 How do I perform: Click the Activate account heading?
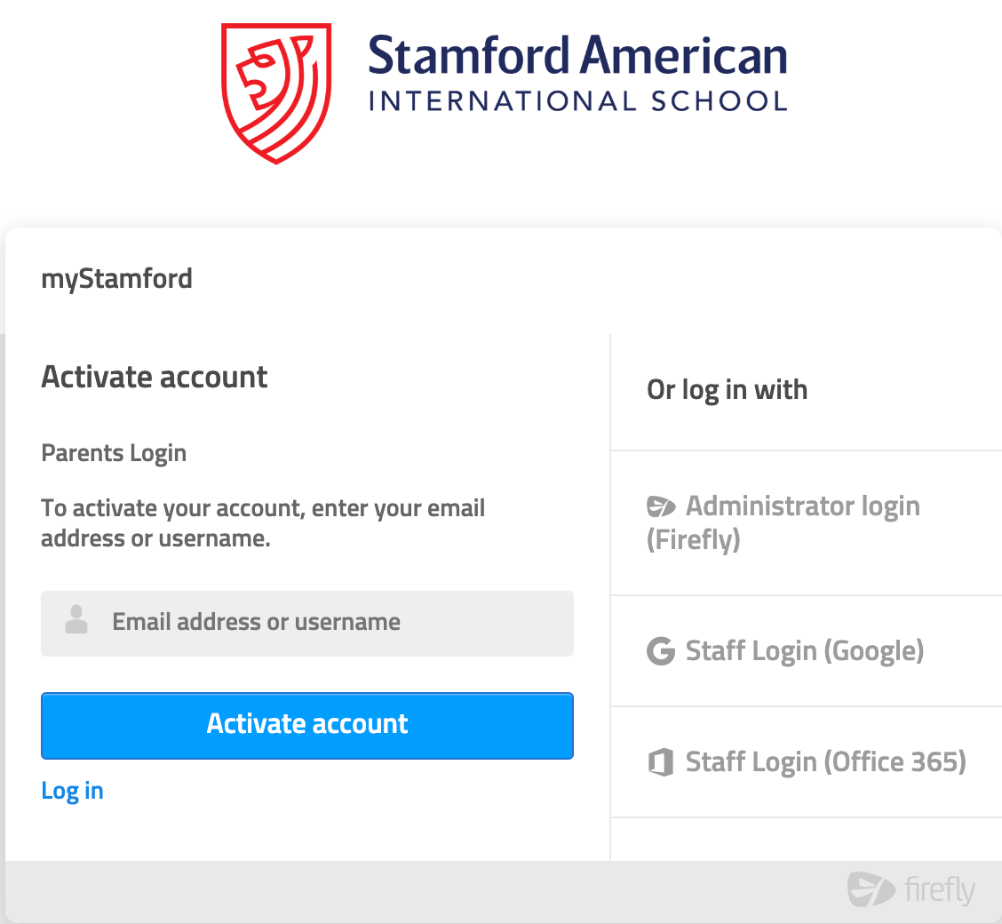pos(154,377)
